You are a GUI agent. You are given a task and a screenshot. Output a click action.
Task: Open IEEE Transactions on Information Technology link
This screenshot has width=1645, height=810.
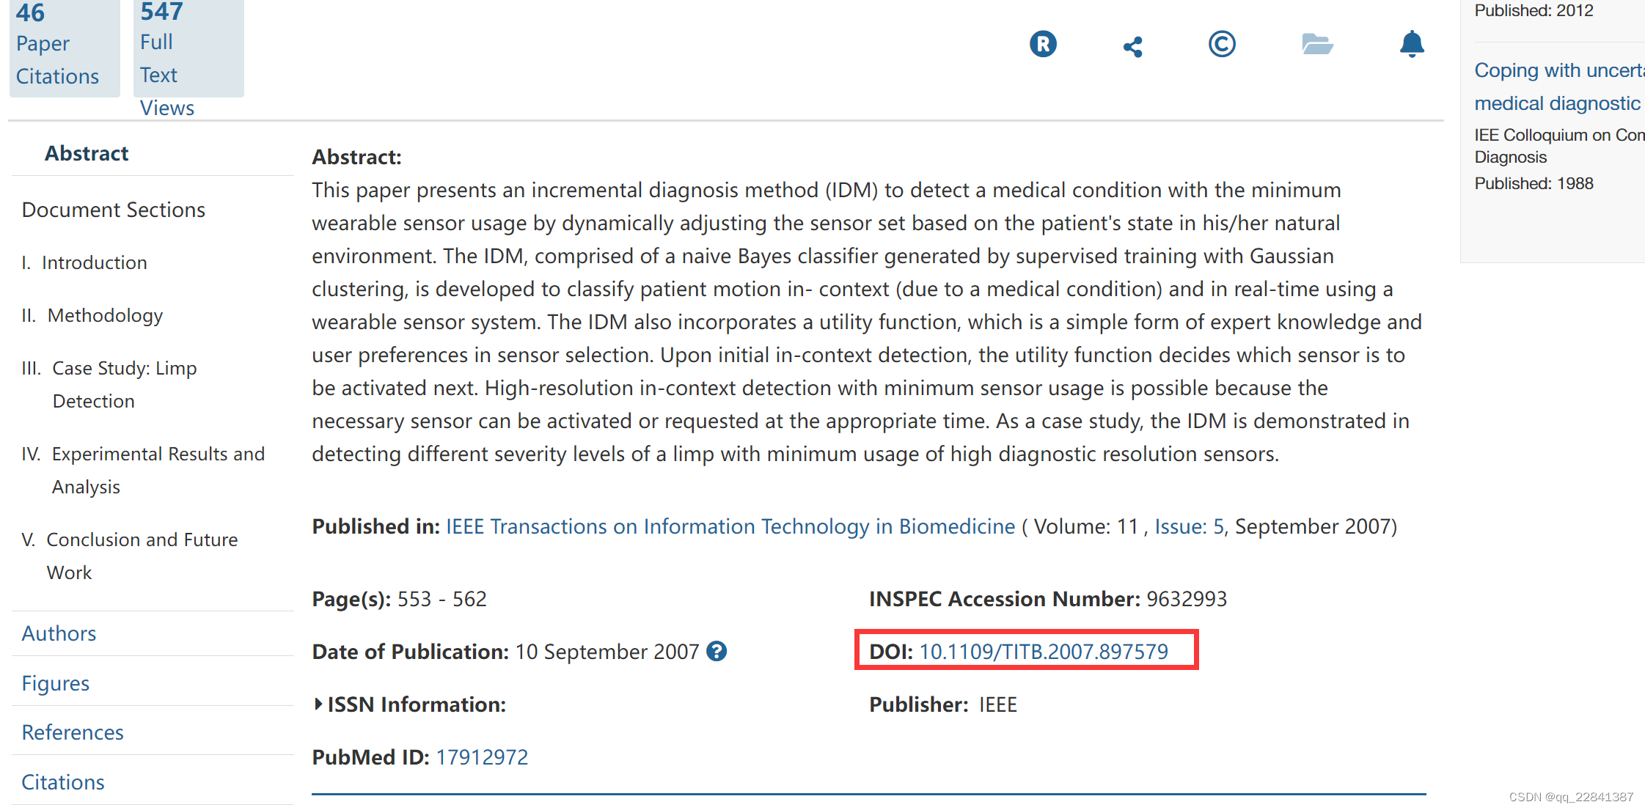click(x=730, y=526)
